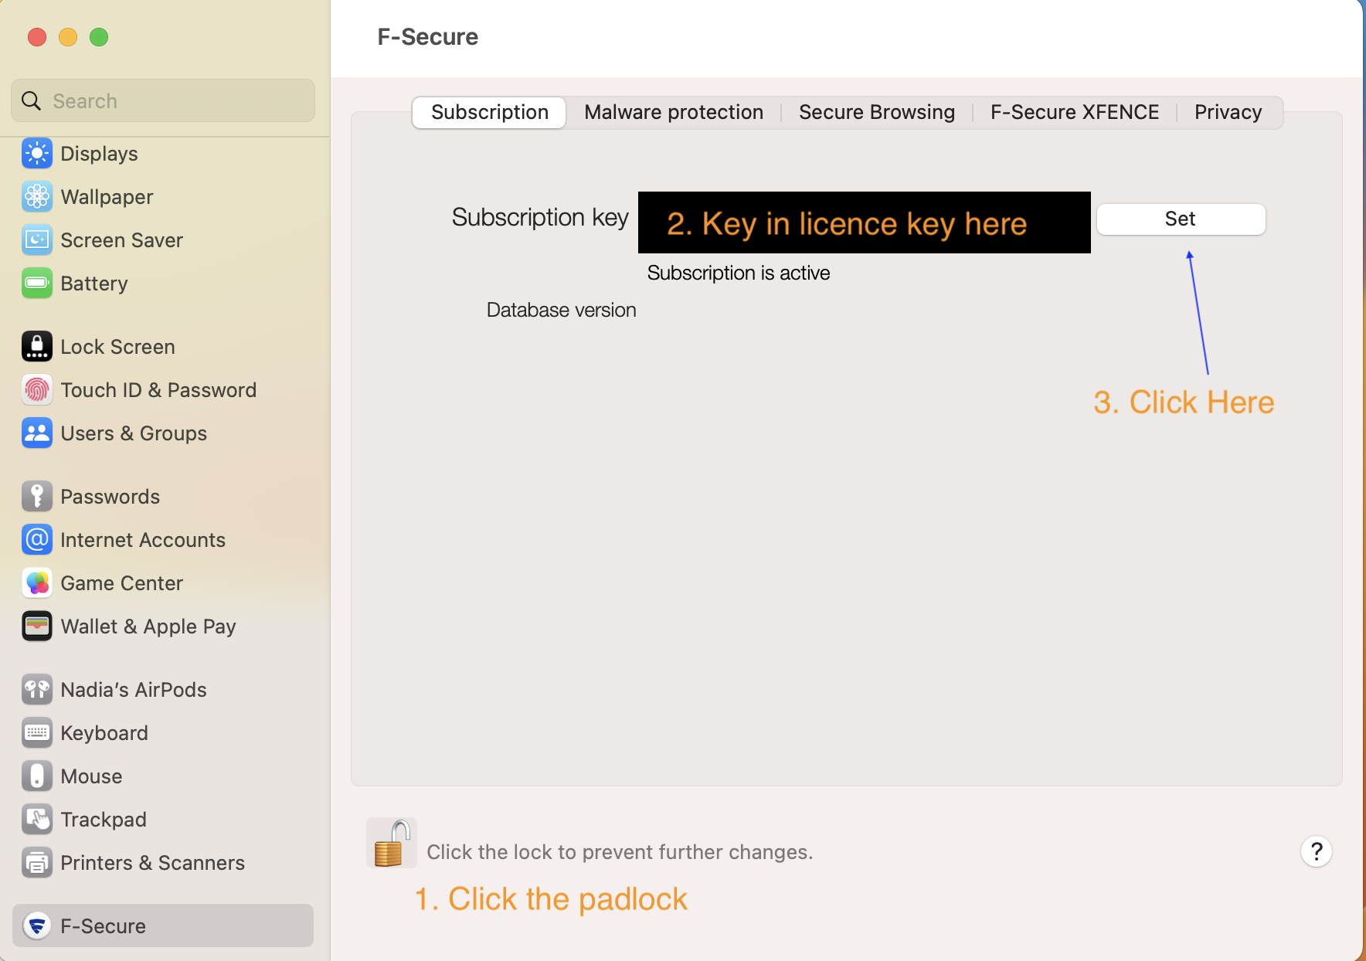
Task: Choose Touch ID & Password label
Action: [x=158, y=390]
